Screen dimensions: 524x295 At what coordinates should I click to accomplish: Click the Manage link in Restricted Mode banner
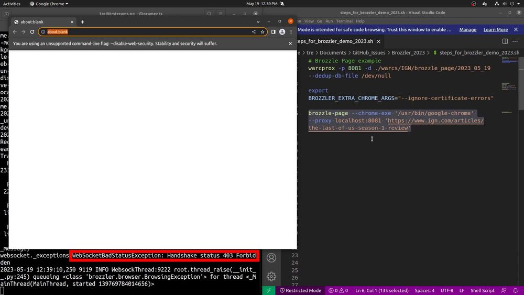pyautogui.click(x=467, y=30)
